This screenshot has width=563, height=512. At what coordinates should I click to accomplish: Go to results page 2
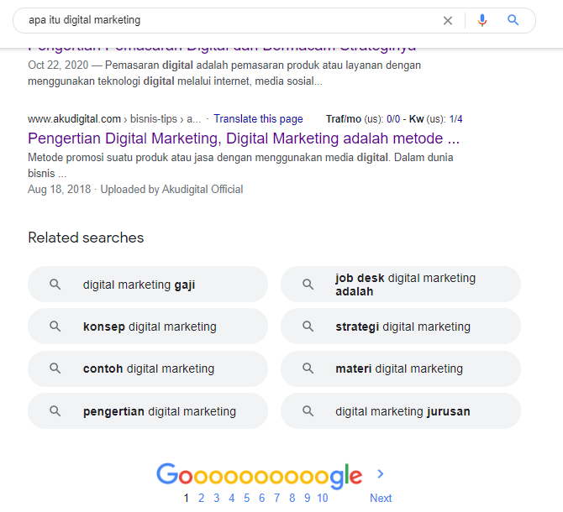[x=202, y=498]
